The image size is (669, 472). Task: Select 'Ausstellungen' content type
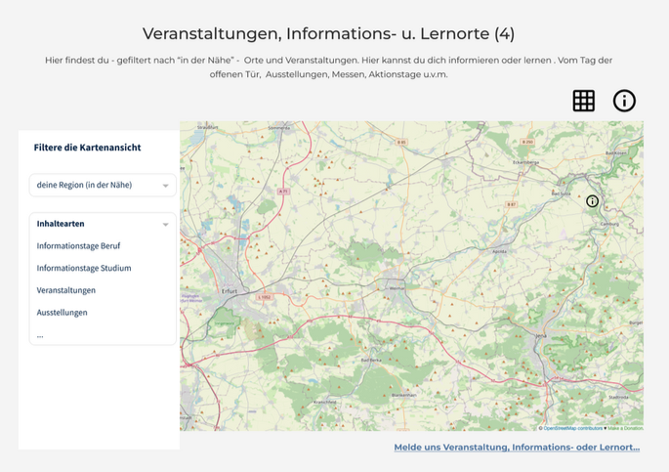[63, 313]
